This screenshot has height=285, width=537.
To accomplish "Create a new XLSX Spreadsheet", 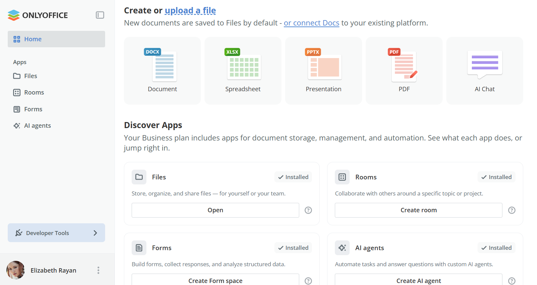I will click(x=243, y=71).
